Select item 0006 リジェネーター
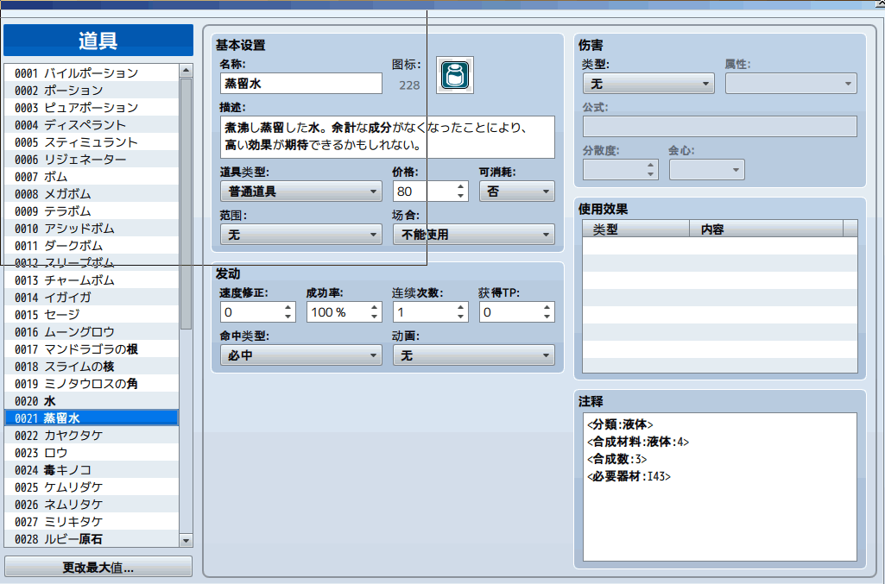Viewport: 885px width, 584px height. coord(92,160)
